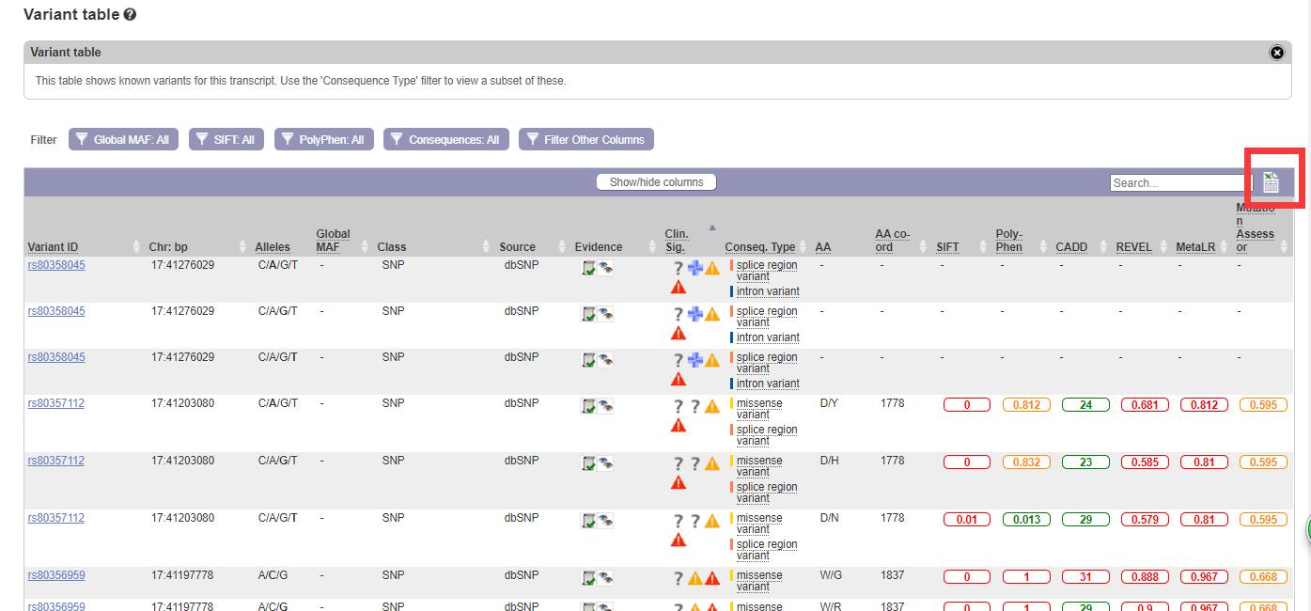Sort table by SIFT column
Viewport: 1311px width, 611px height.
click(x=947, y=247)
